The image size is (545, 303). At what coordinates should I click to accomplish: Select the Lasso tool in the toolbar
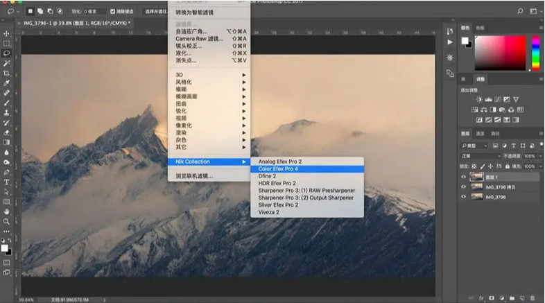point(6,53)
